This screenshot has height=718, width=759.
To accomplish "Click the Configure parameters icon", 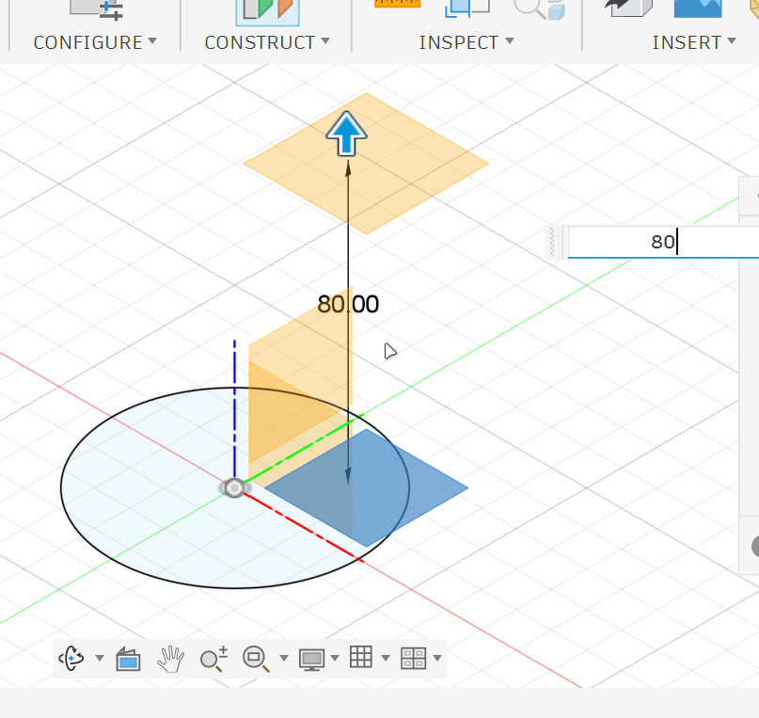I will point(97,8).
